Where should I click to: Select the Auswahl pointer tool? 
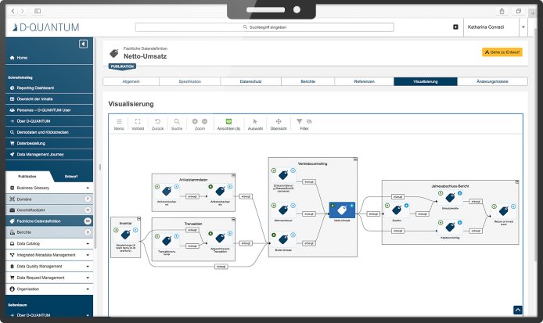coord(255,122)
